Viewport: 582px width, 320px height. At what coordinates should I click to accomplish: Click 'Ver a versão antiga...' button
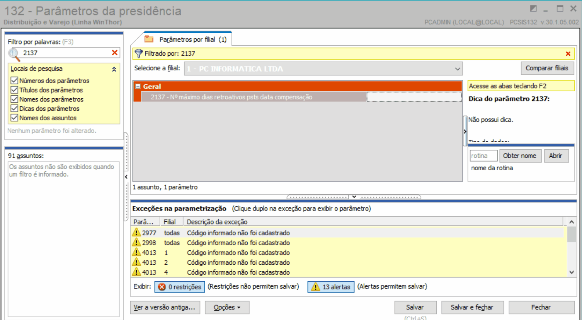[x=165, y=307]
